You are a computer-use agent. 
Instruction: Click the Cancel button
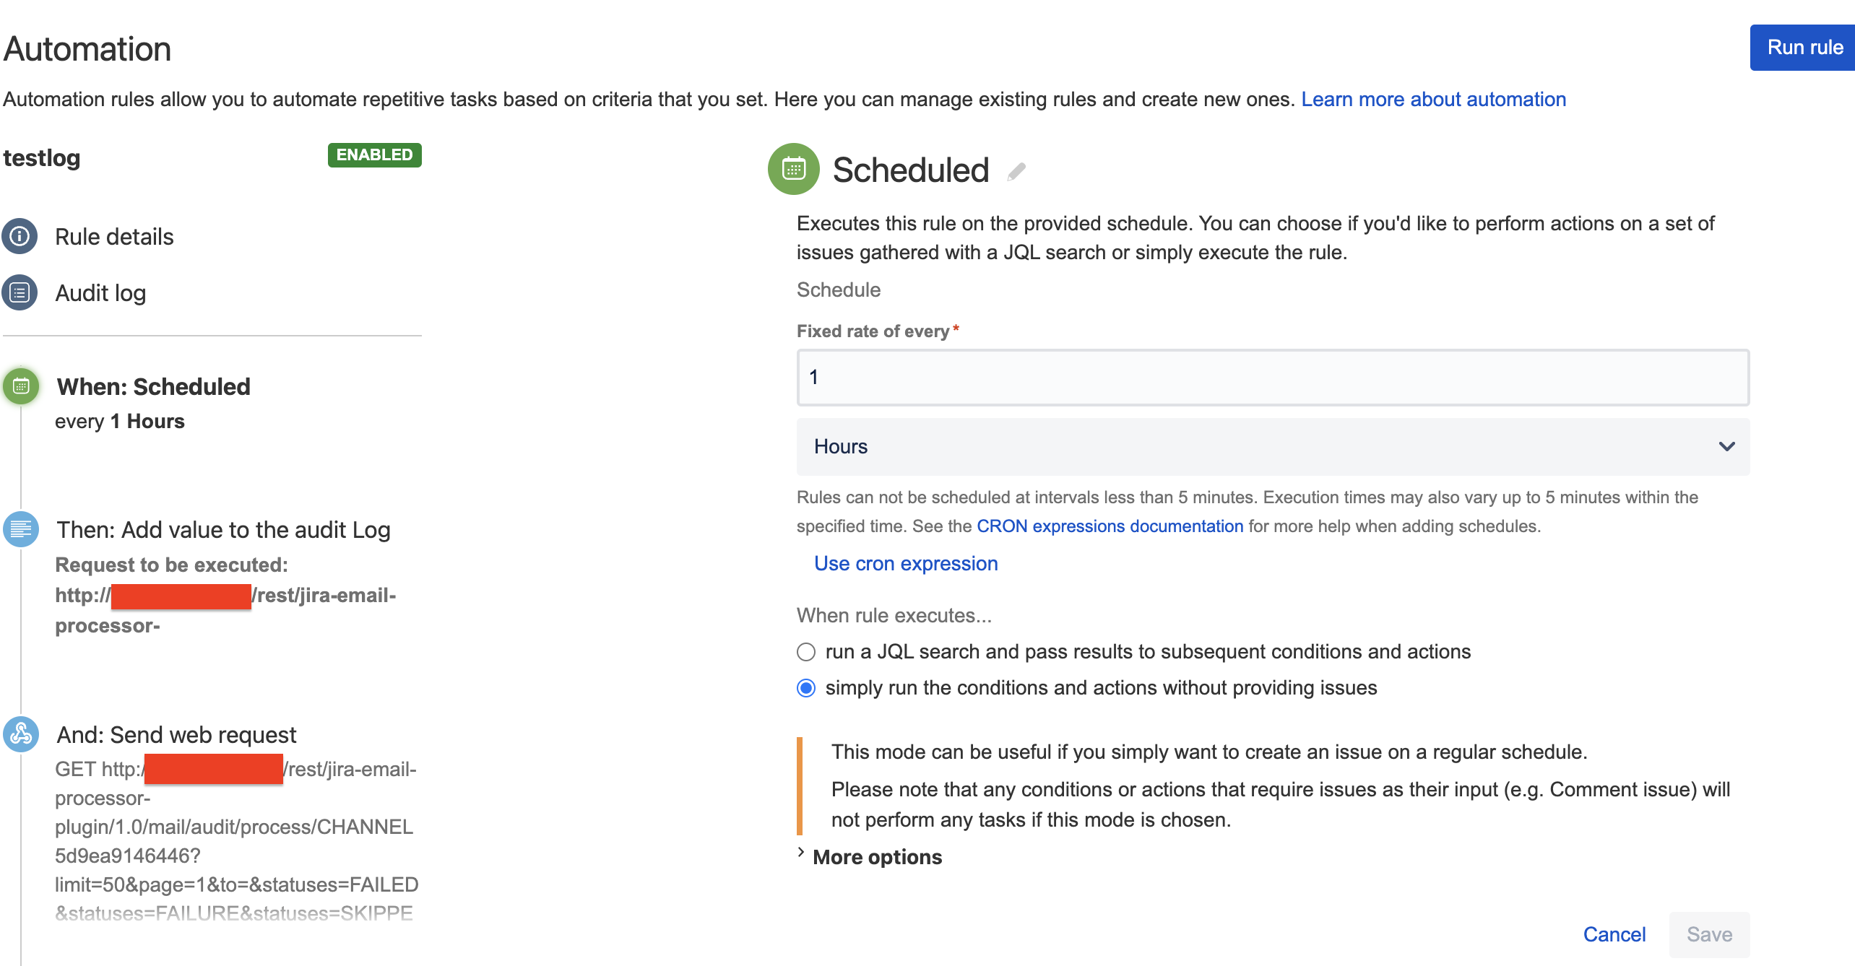coord(1614,934)
